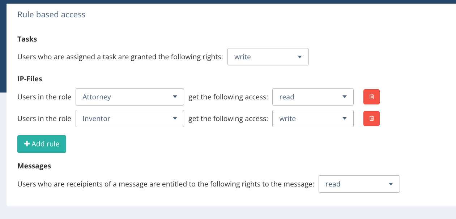Delete the Attorney role rule
The height and width of the screenshot is (219, 456).
tap(371, 97)
